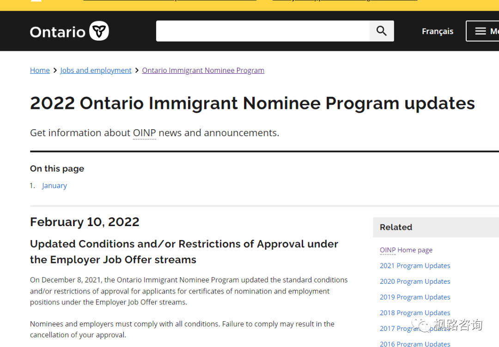Click the 'Updated Conditions and/or Restrictions' heading
The image size is (499, 347).
(184, 251)
